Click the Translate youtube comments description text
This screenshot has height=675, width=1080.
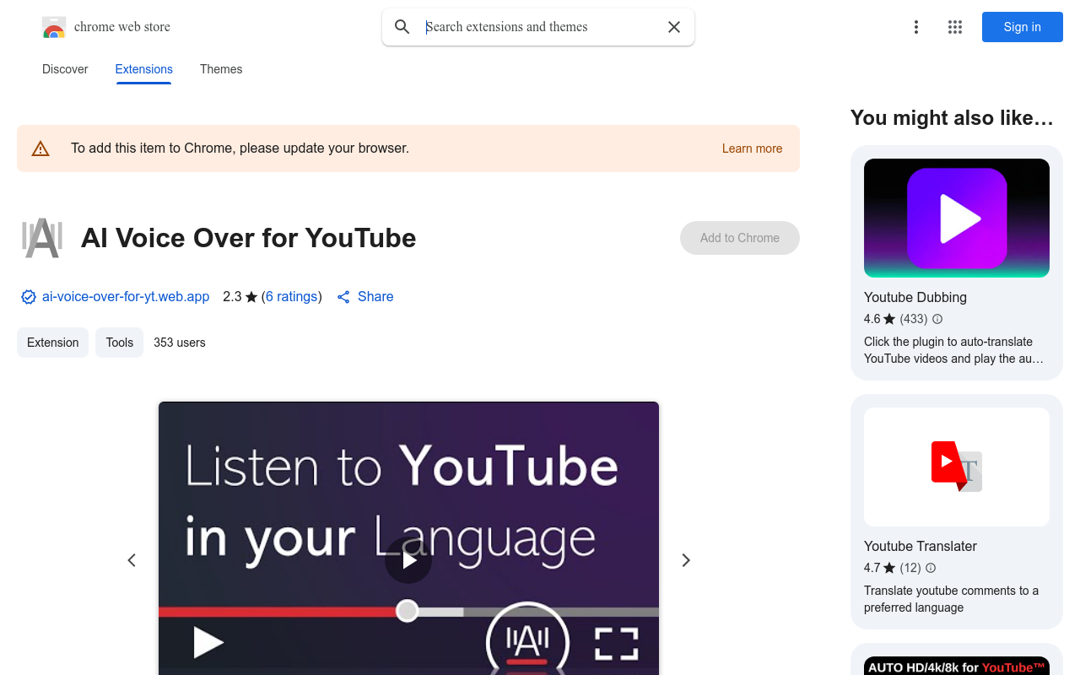point(951,599)
